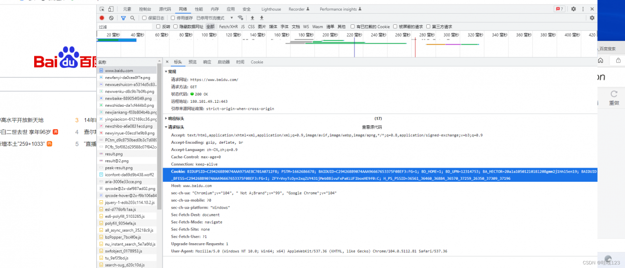Enable the 保留日志 checkbox

pos(144,18)
